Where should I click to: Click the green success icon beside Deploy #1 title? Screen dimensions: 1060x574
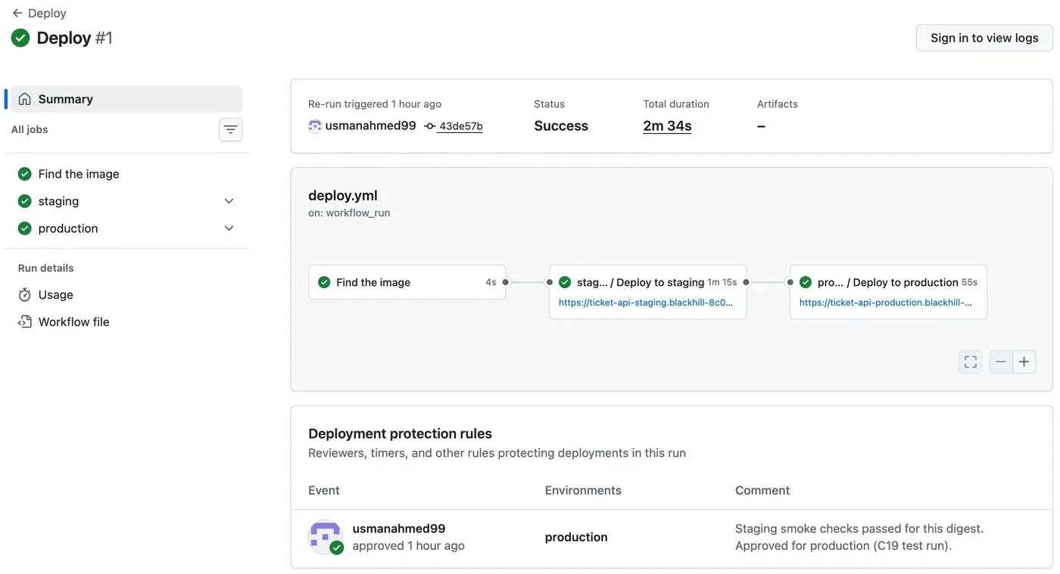[20, 38]
